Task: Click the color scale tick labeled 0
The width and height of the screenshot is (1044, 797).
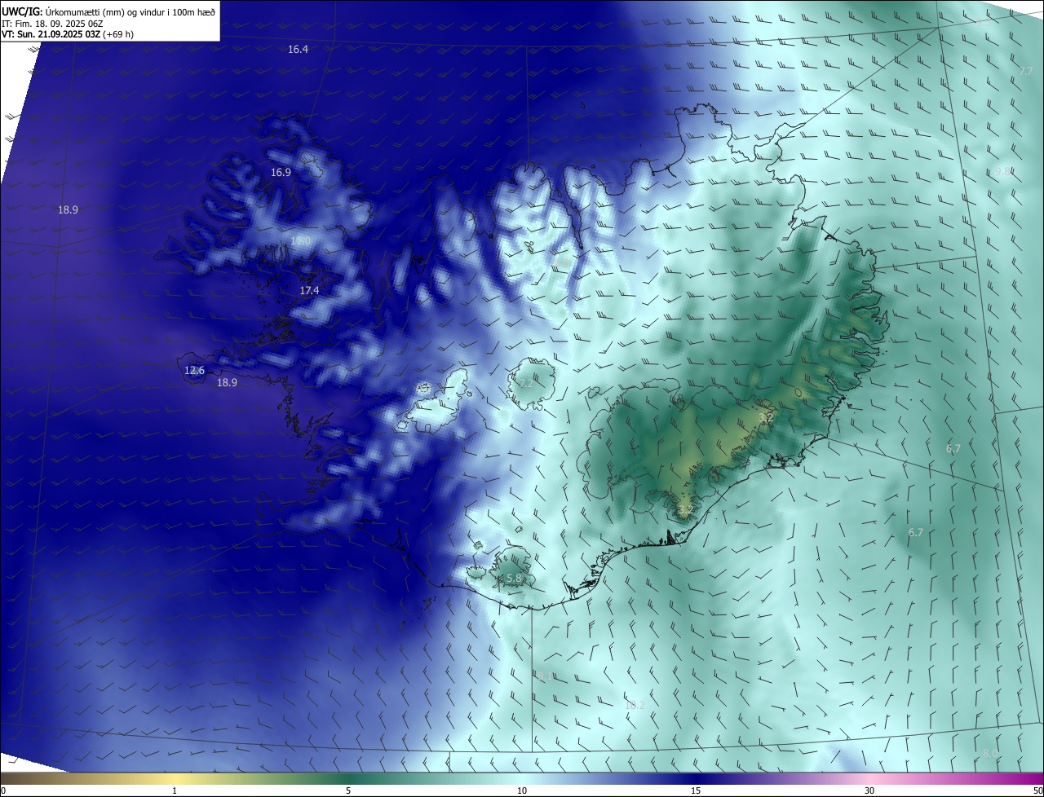Action: pyautogui.click(x=3, y=790)
